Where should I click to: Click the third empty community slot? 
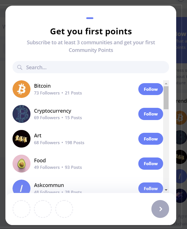64,209
